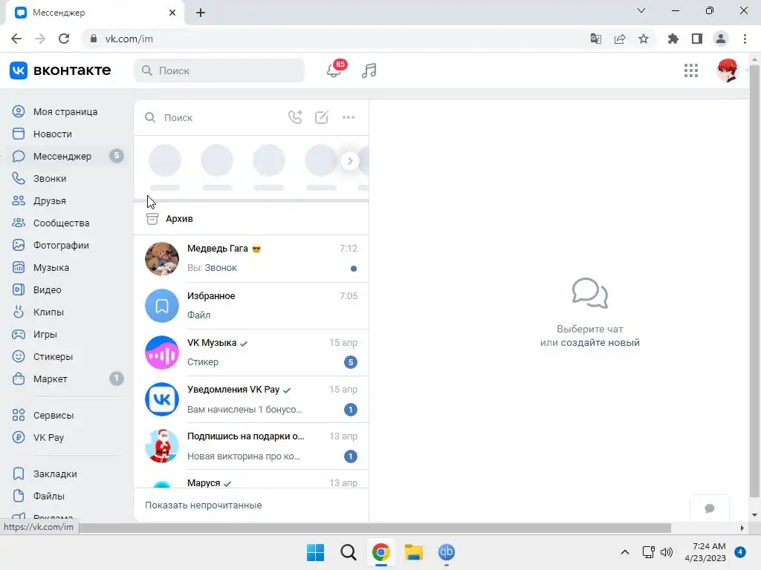Show next stories with the arrow chevron

coord(350,161)
